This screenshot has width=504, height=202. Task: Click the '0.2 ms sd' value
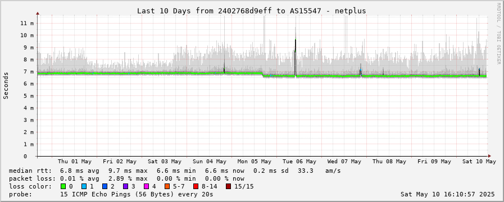pyautogui.click(x=271, y=171)
